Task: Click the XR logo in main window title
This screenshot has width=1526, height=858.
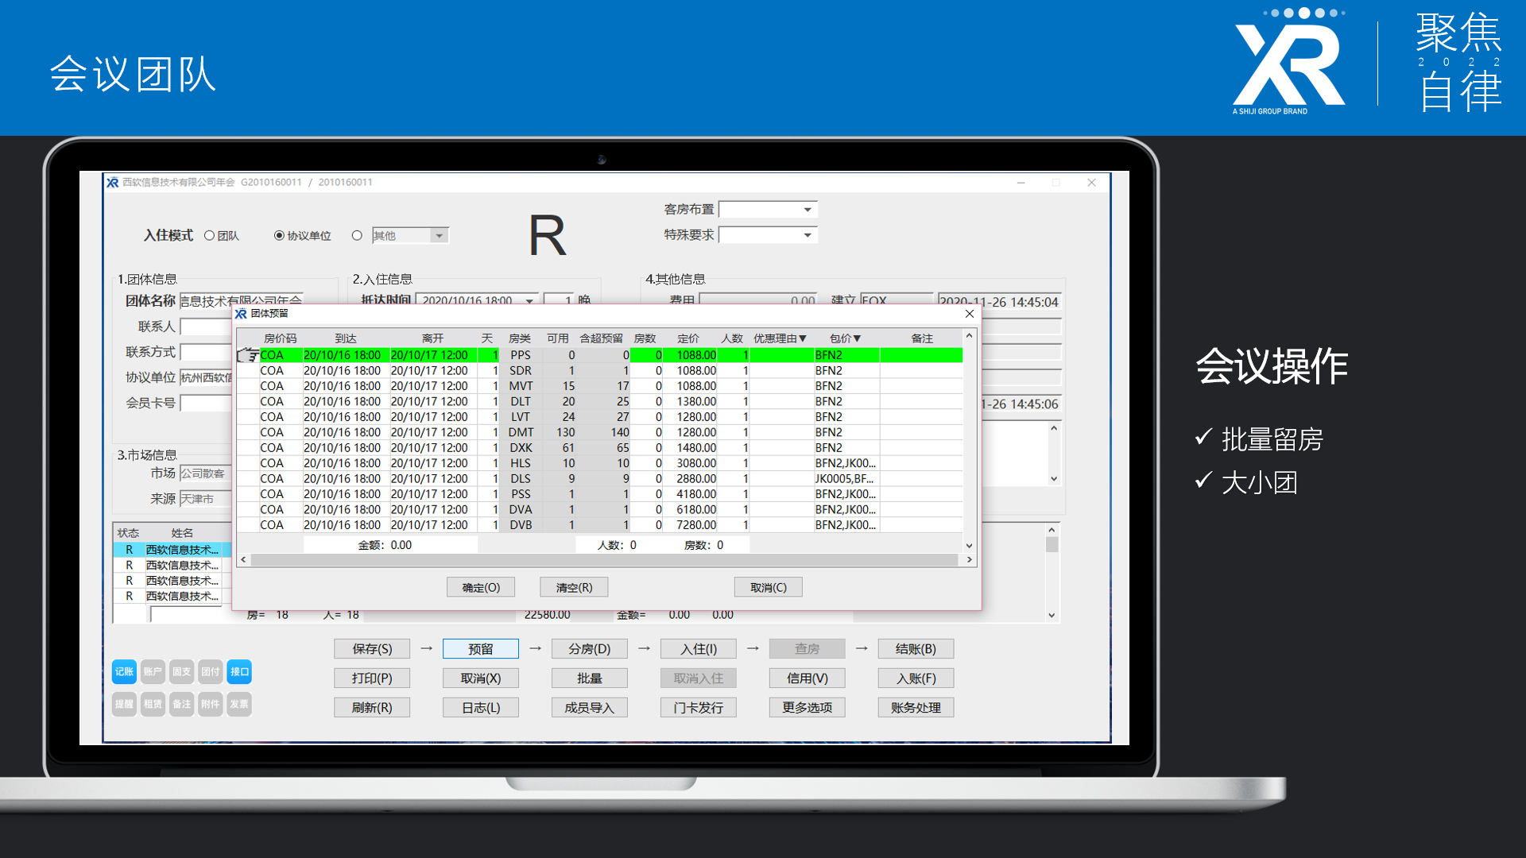Action: click(113, 183)
